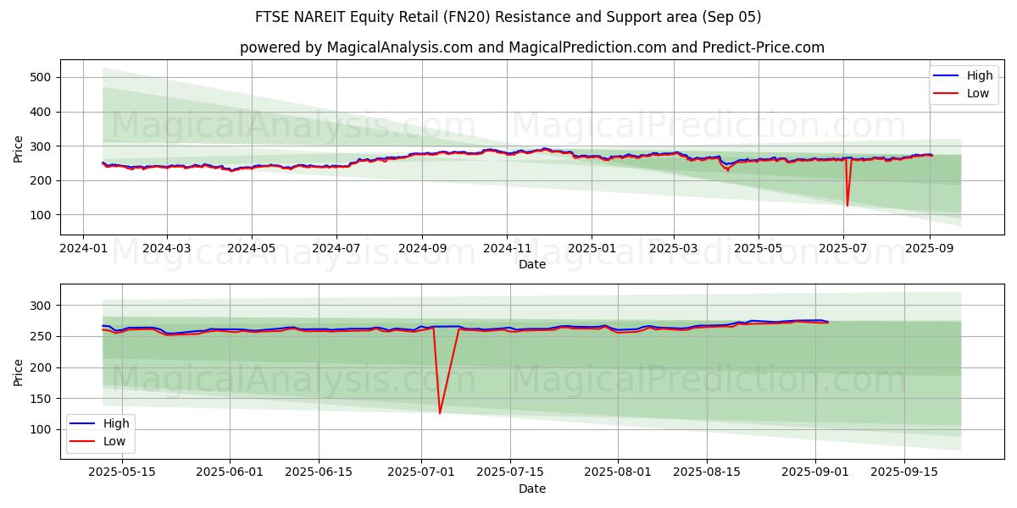Screen dimensions: 1017x508
Task: Click 'Low' in the bottom chart legend
Action: (114, 441)
